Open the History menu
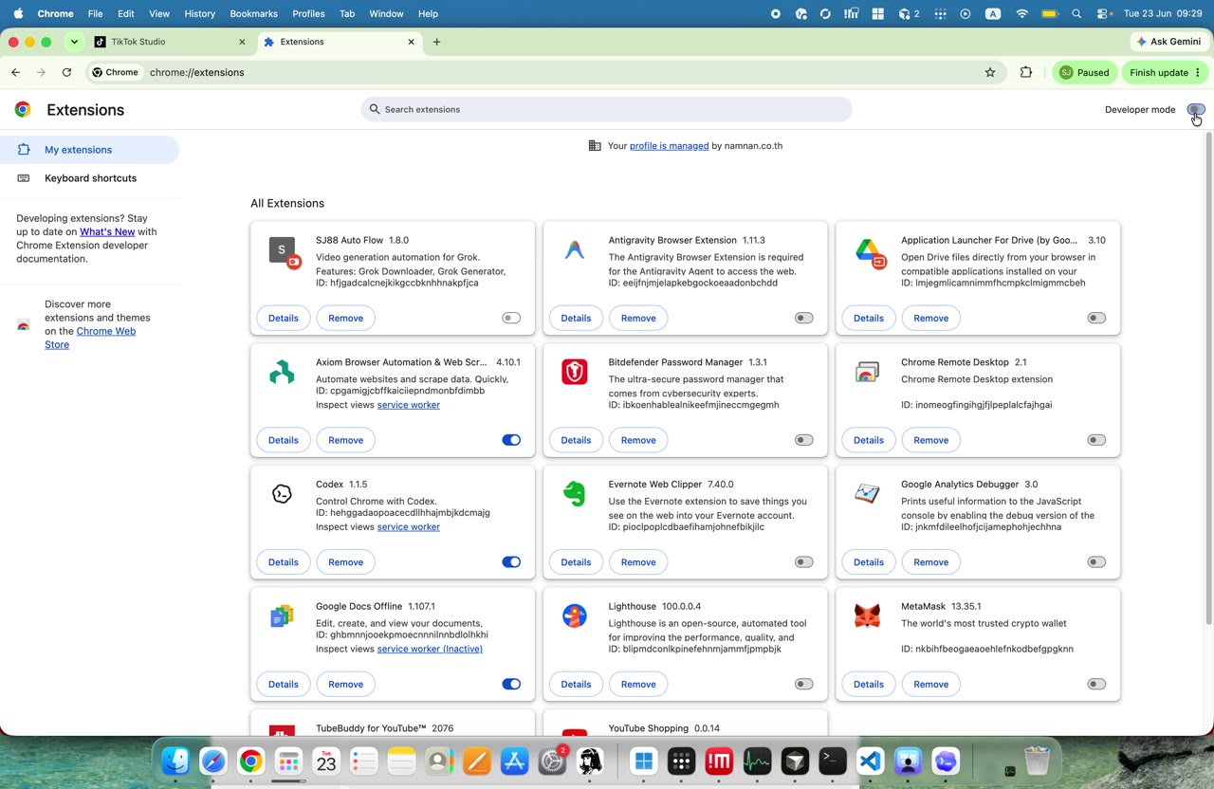This screenshot has width=1214, height=789. tap(199, 14)
